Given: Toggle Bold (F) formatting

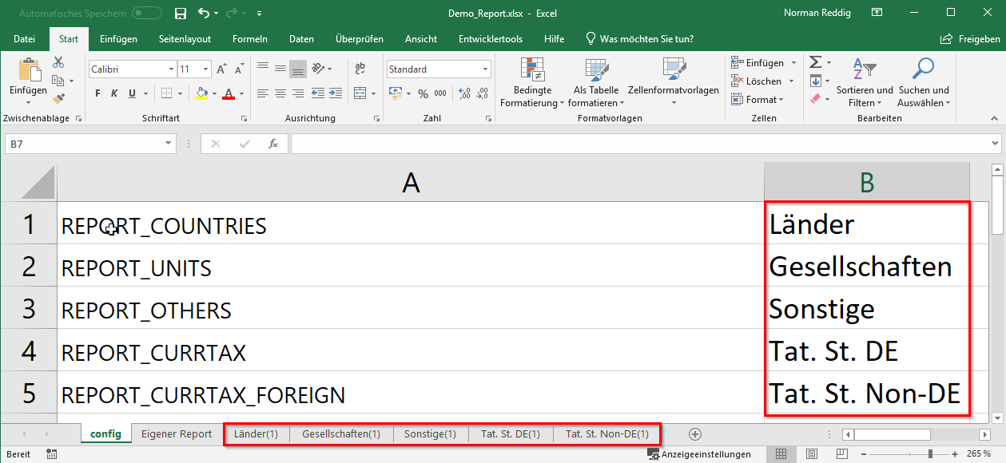Looking at the screenshot, I should 97,93.
